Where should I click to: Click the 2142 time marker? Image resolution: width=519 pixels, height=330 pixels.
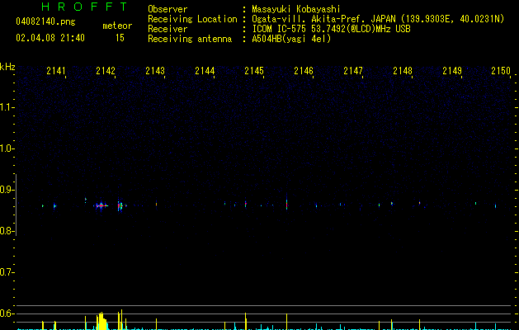tap(106, 70)
